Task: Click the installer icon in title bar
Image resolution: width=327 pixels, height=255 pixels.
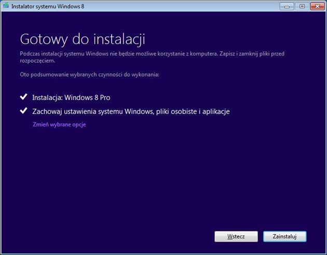Action: [6, 5]
